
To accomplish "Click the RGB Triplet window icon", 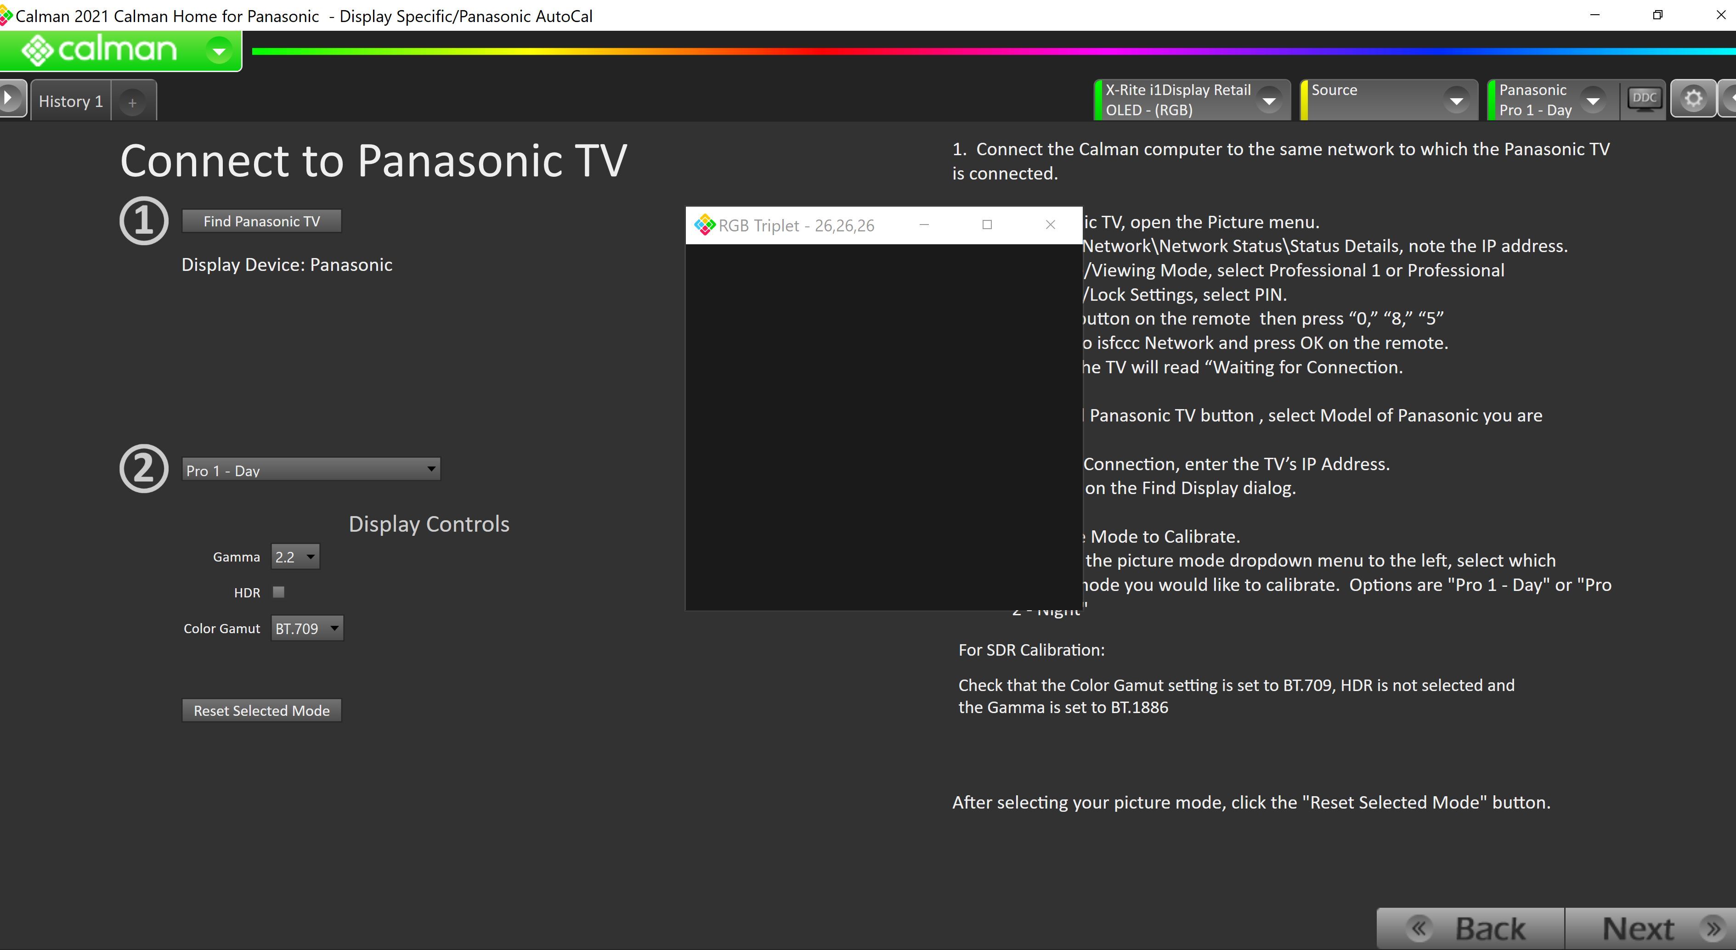I will pos(705,225).
